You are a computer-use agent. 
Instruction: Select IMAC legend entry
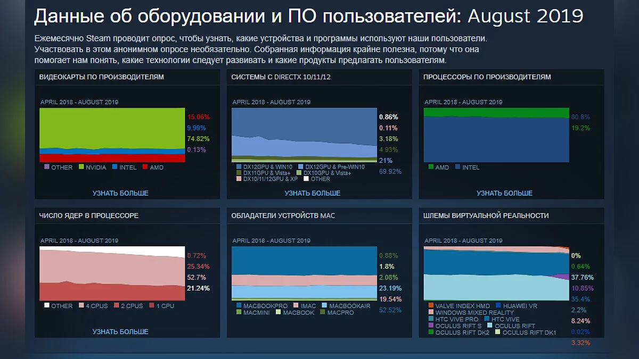point(305,306)
